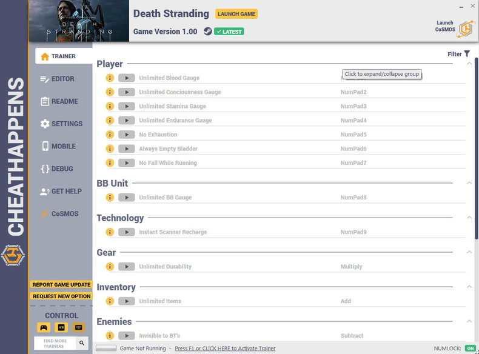Select the gamepad control icon
Screen dimensions: 479x354
click(x=44, y=327)
